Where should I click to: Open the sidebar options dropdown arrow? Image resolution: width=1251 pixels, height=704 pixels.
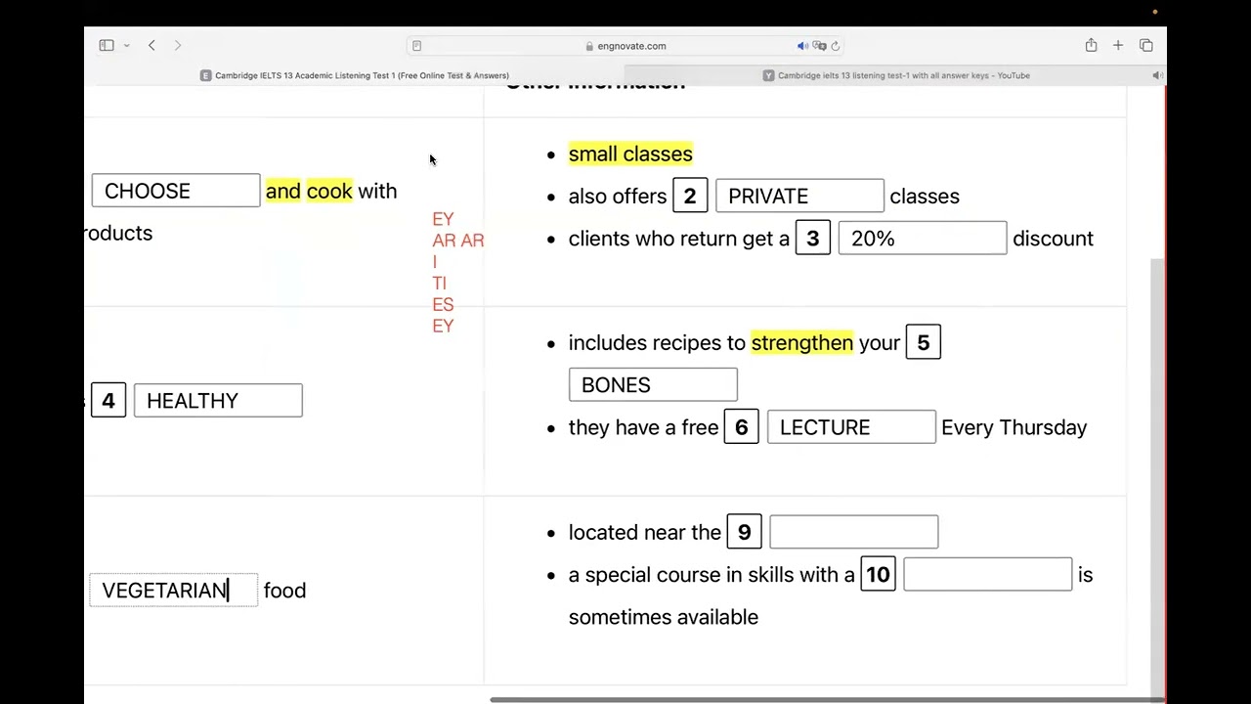[x=126, y=45]
